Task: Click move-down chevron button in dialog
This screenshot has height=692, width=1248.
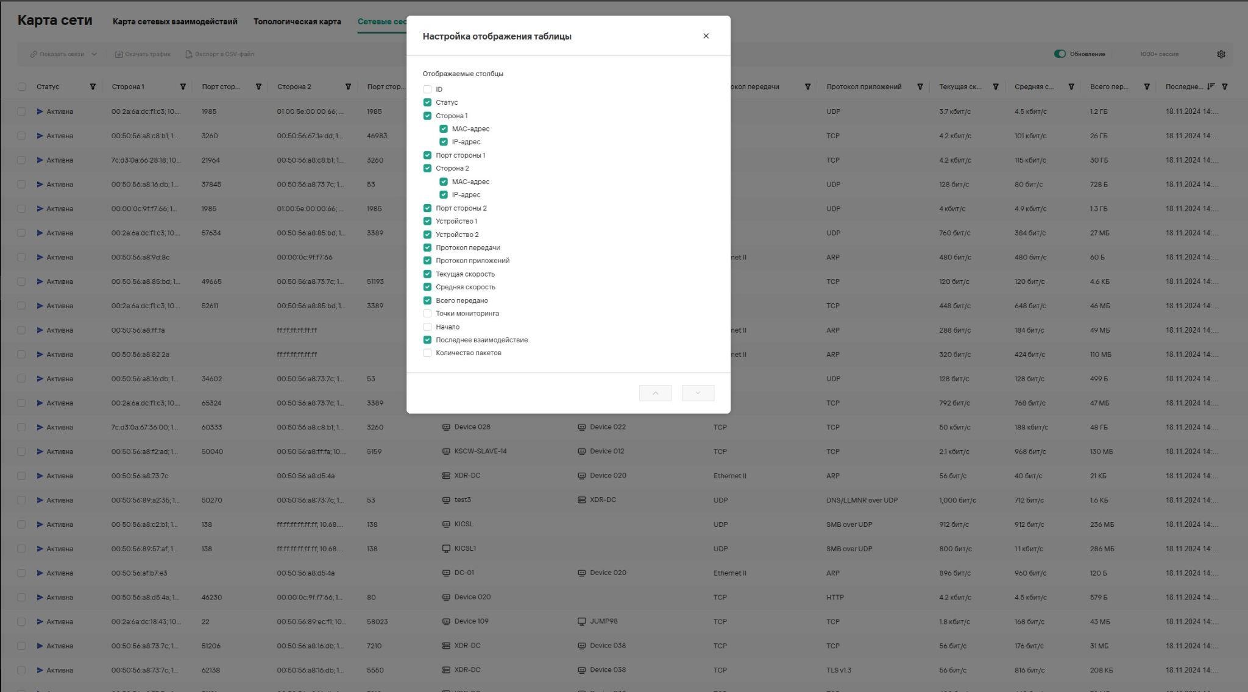Action: click(x=698, y=393)
